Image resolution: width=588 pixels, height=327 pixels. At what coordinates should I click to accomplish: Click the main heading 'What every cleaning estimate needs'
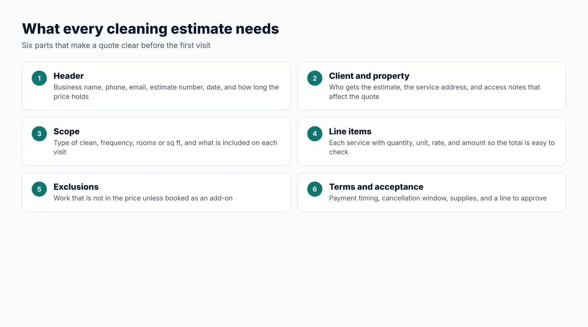[150, 29]
